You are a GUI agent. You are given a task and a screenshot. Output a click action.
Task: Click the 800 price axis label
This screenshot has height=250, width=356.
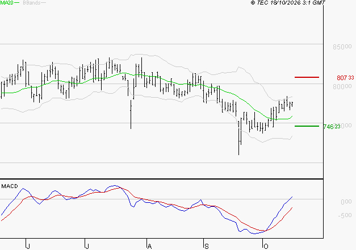(x=342, y=86)
